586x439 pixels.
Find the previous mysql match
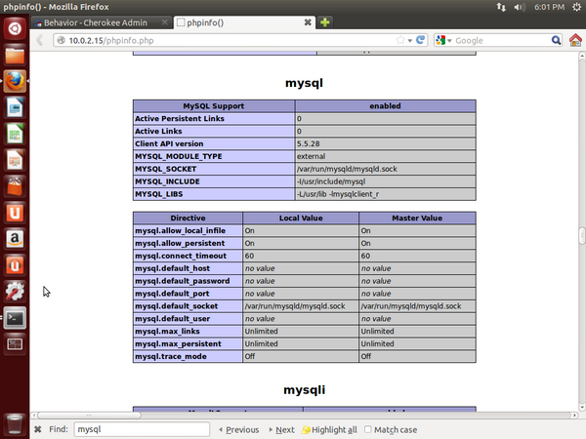238,429
